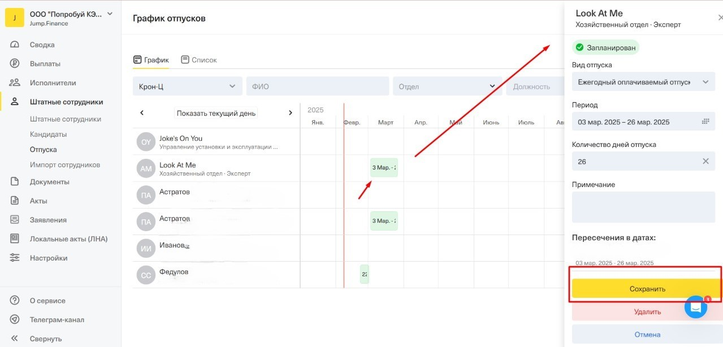Screen dimensions: 723x347
Task: Select the График tab
Action: [151, 60]
